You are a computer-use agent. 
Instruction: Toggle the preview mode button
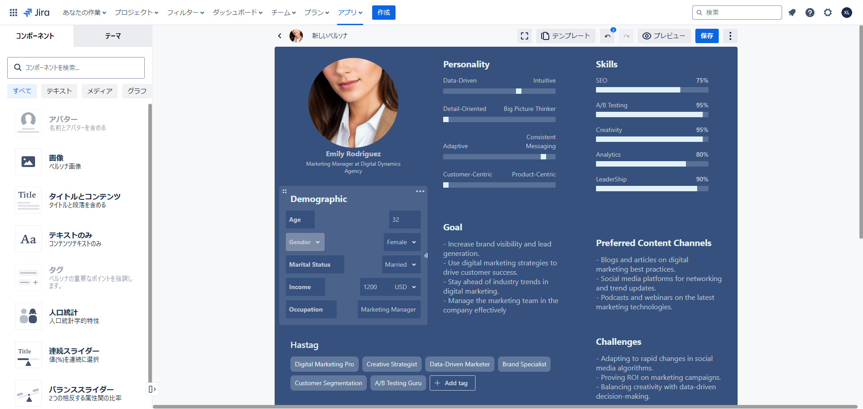[x=664, y=36]
